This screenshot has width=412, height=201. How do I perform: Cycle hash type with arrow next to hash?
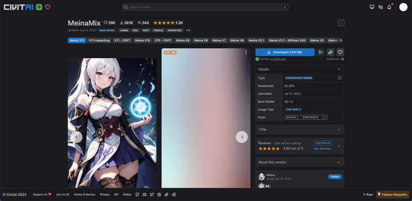pyautogui.click(x=325, y=118)
